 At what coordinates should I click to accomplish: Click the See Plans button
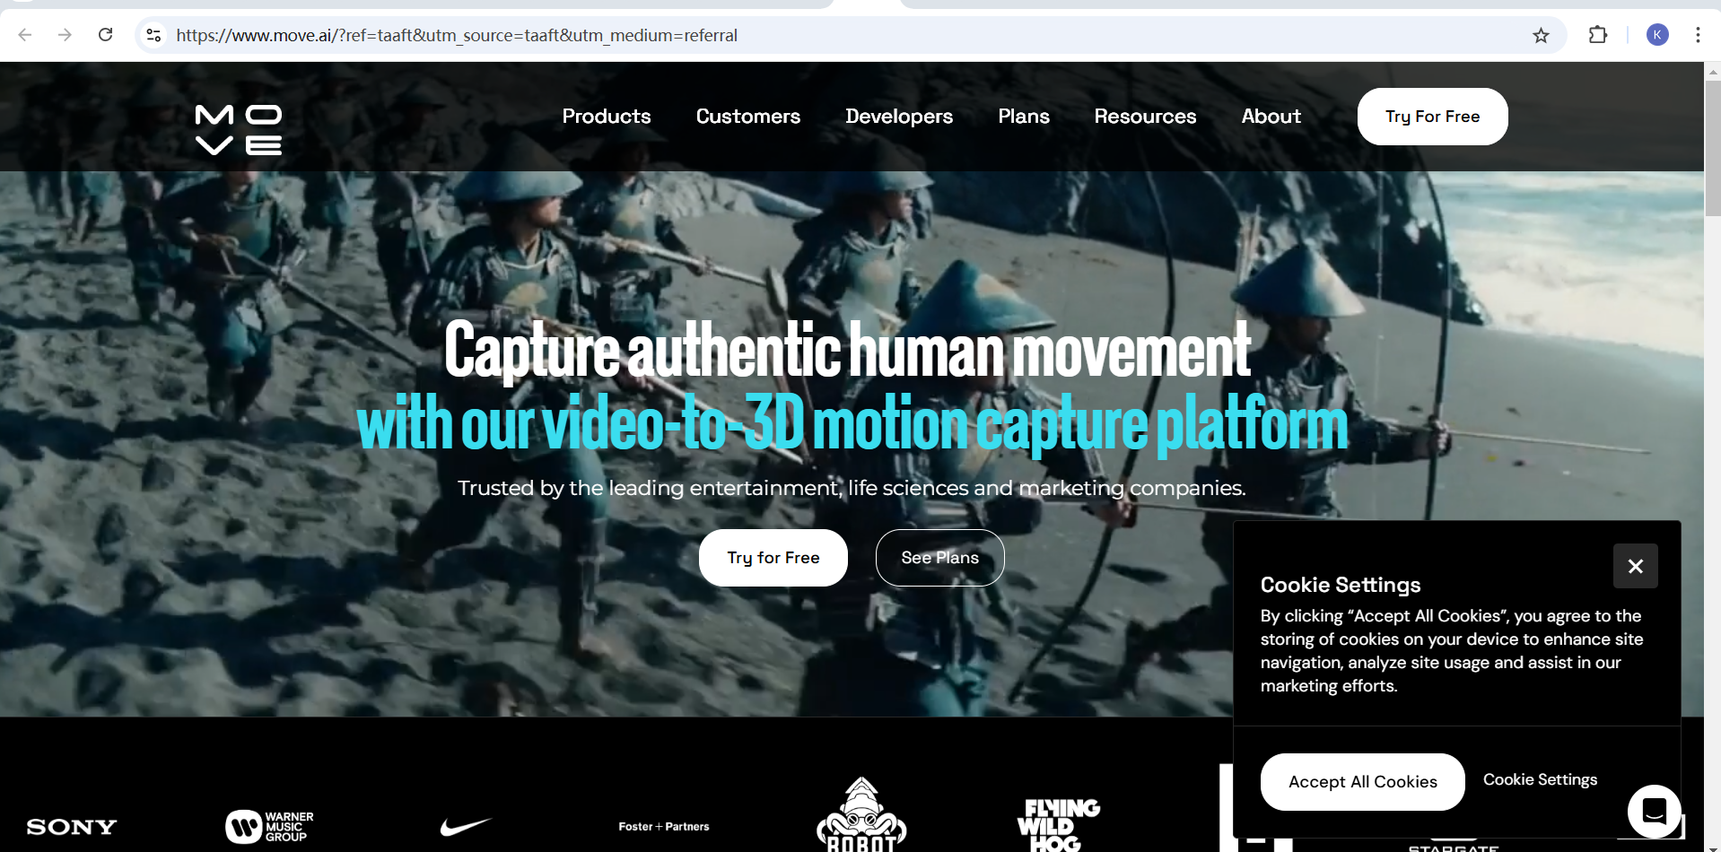pos(939,558)
